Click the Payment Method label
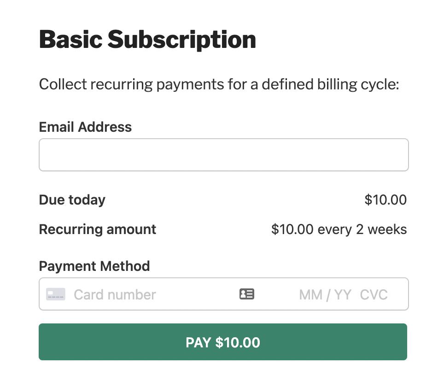444x387 pixels. (94, 266)
